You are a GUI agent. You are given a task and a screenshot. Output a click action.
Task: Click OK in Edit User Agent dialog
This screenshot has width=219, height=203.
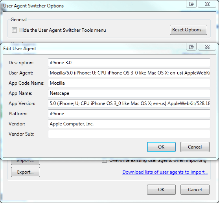point(161,147)
